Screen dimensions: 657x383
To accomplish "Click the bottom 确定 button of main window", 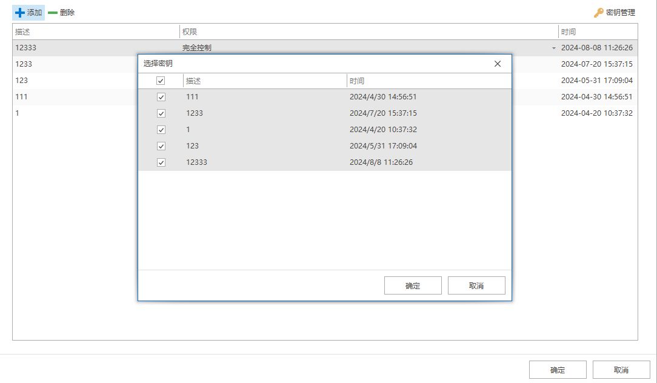I will tap(558, 370).
